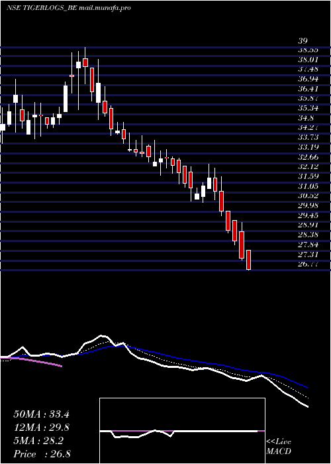This screenshot has height=464, width=331.
Task: Click the 28.91 price level label
Action: (308, 225)
